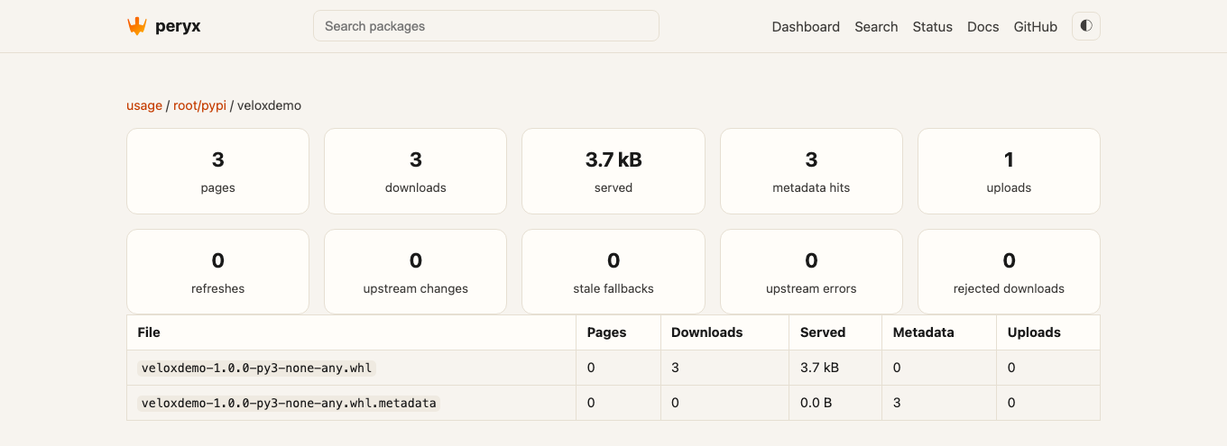Click the peryx brand name text
The height and width of the screenshot is (446, 1227).
(177, 26)
